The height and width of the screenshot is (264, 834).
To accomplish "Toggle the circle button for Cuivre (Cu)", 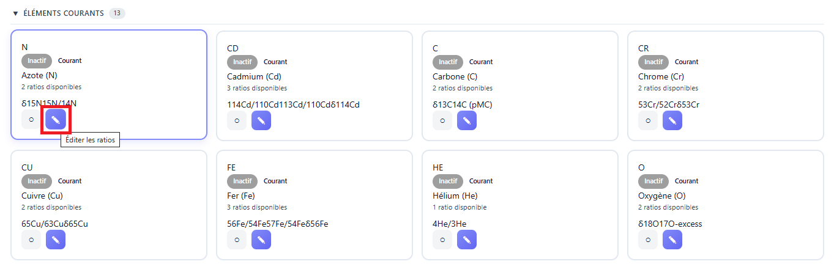I will [x=31, y=240].
